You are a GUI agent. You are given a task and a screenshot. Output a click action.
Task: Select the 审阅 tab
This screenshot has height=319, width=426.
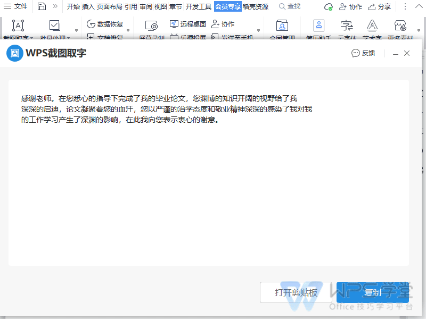click(x=146, y=6)
